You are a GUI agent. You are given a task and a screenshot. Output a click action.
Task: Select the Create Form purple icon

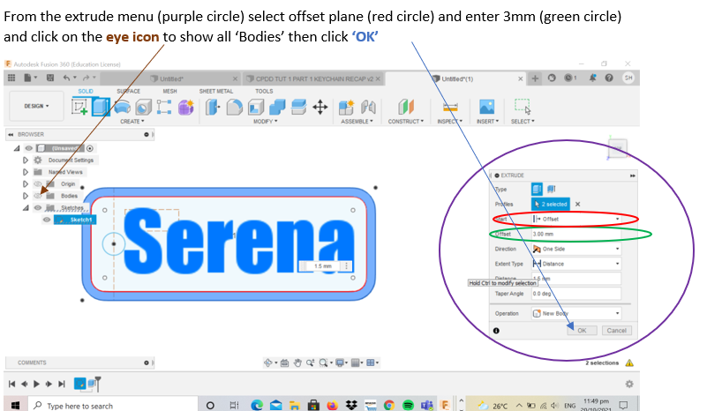tap(185, 108)
